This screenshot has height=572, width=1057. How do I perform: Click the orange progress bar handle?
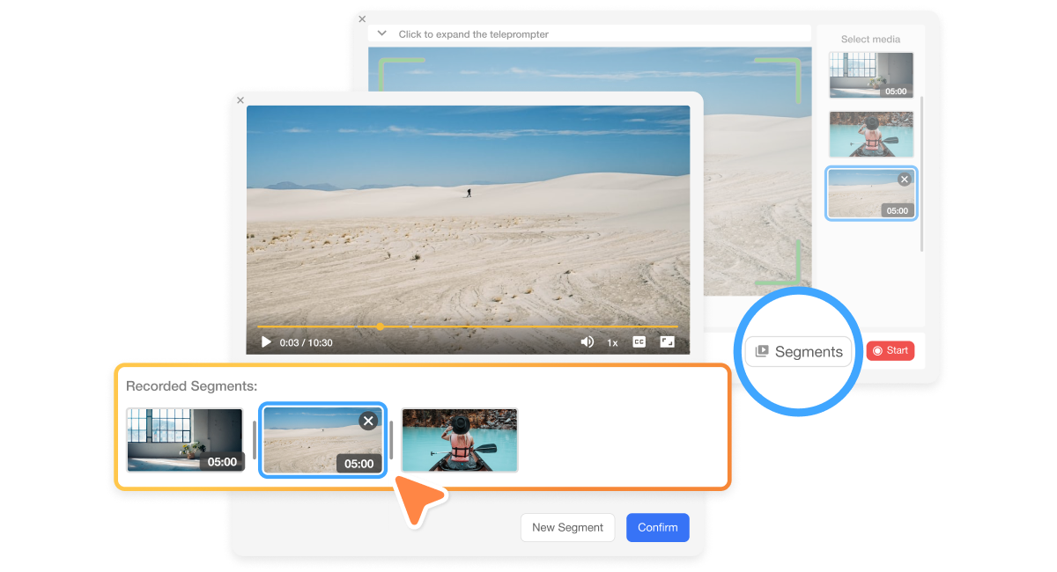pyautogui.click(x=381, y=326)
